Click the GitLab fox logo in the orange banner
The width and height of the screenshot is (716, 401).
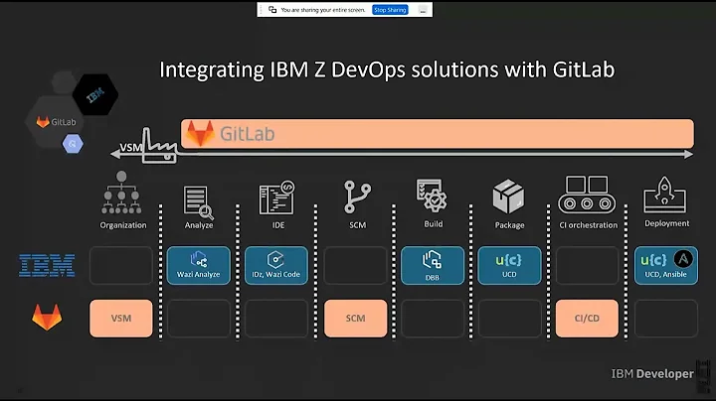coord(200,133)
